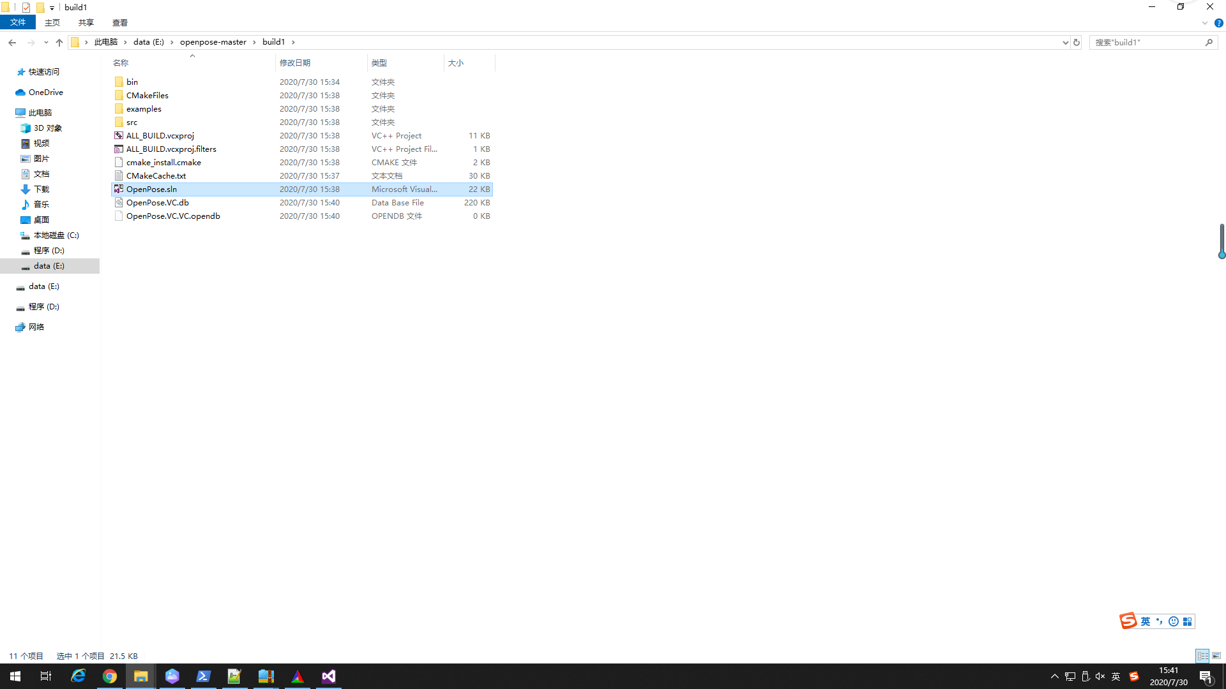
Task: Navigate to openpose-master in the breadcrumb
Action: click(213, 41)
